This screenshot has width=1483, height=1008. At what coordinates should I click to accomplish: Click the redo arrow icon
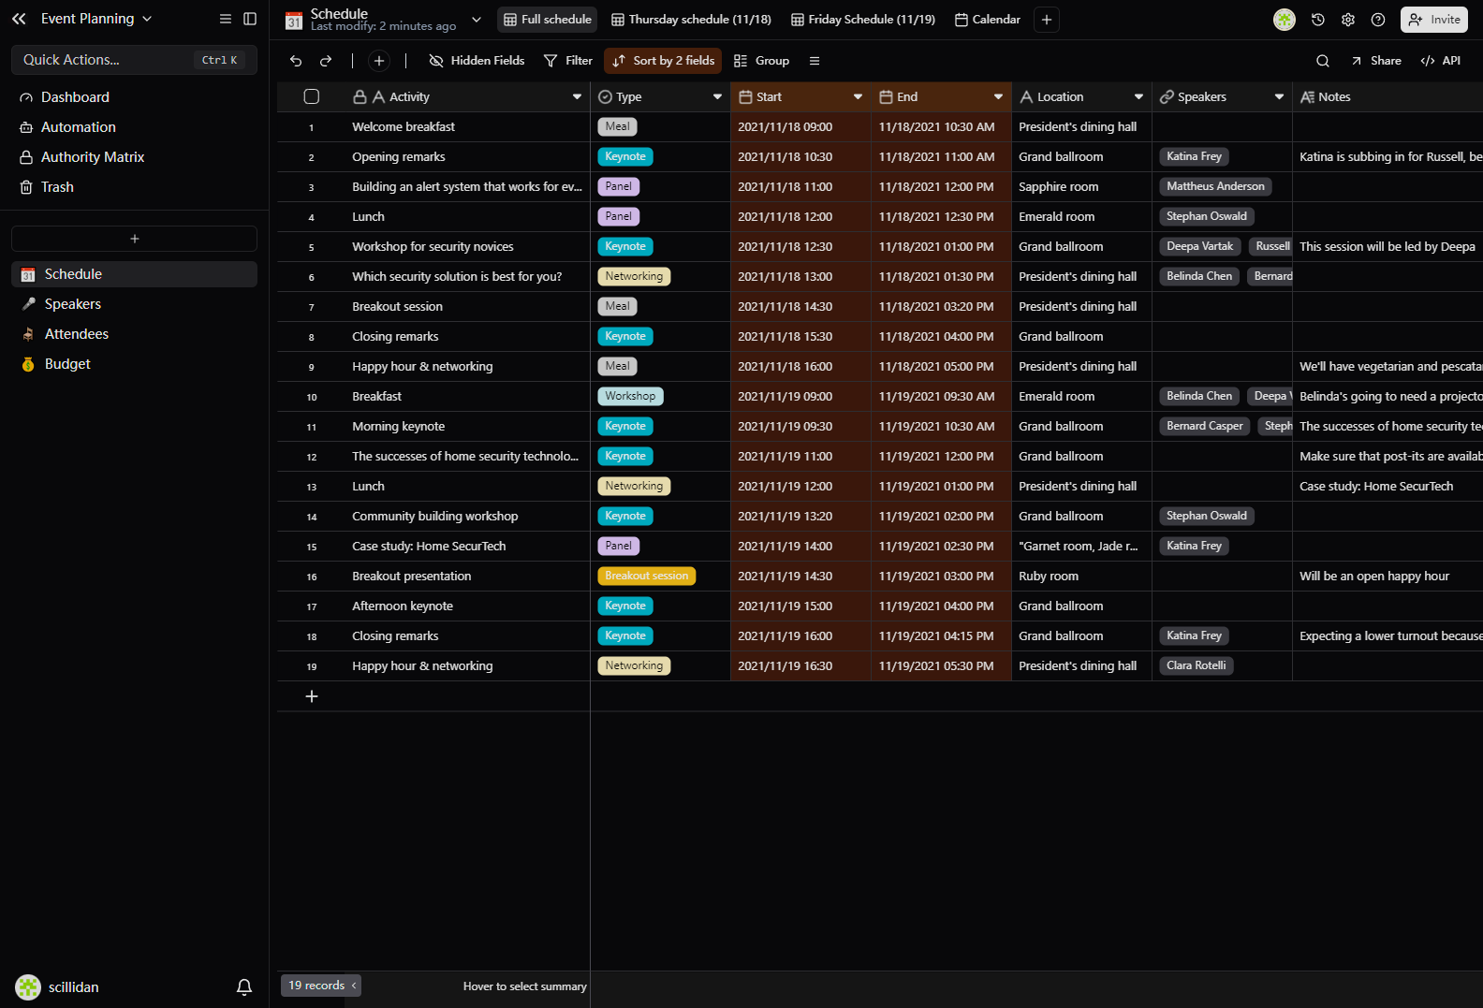click(x=326, y=61)
